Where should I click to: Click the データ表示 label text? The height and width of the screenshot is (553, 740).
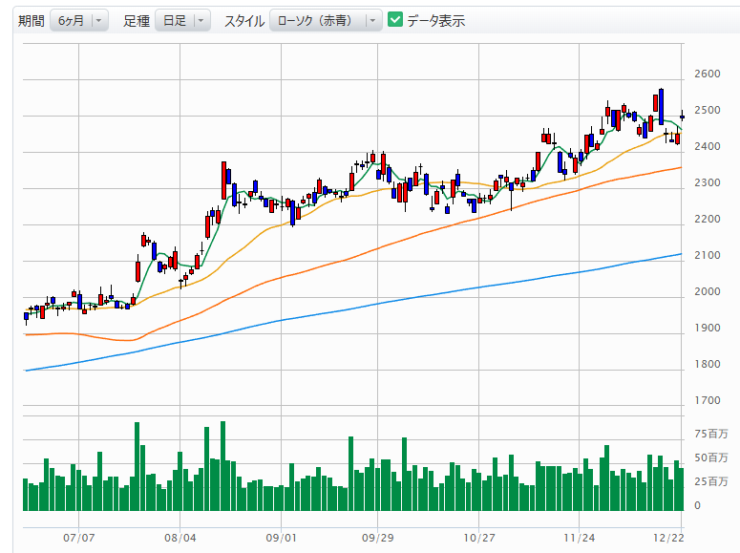coord(435,21)
